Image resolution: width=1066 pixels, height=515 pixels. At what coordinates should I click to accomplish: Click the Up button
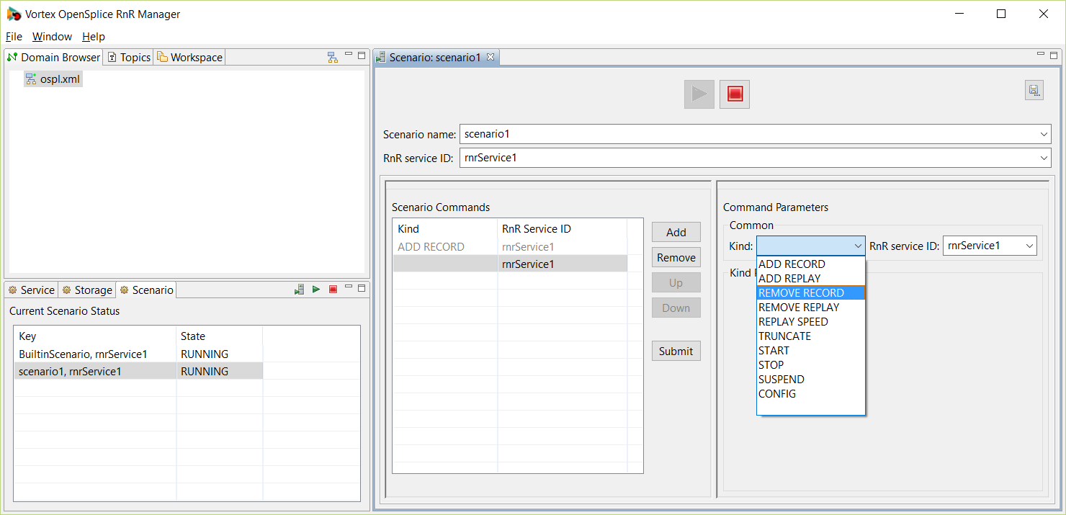676,282
